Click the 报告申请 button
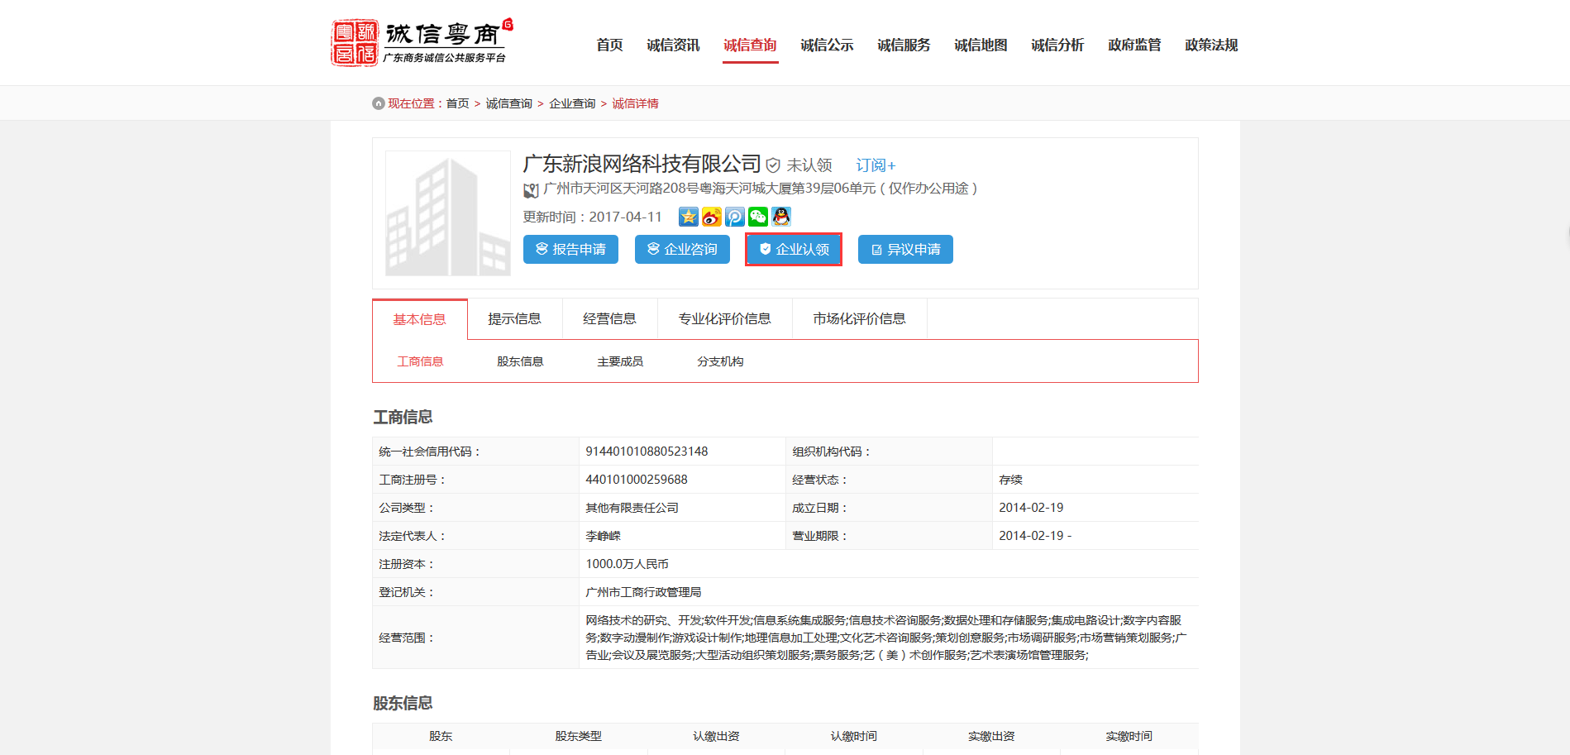Viewport: 1570px width, 755px height. 570,249
